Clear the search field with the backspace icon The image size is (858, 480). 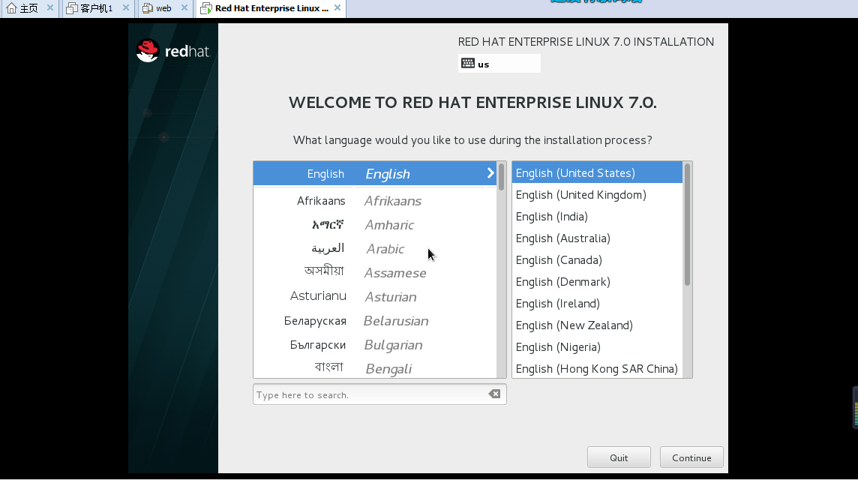point(494,394)
